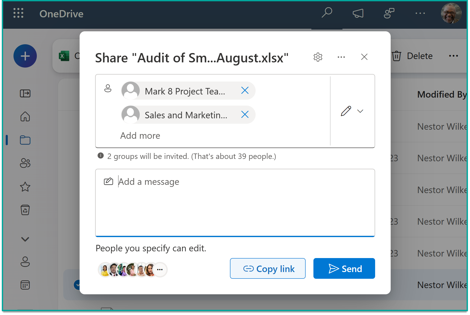This screenshot has width=470, height=315.
Task: Expand the permission level chevron
Action: [360, 111]
